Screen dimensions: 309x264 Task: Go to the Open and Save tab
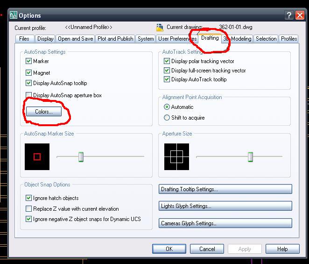click(x=76, y=39)
